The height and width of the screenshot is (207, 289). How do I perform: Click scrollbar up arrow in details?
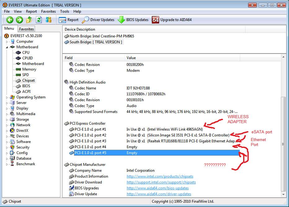tap(283, 57)
